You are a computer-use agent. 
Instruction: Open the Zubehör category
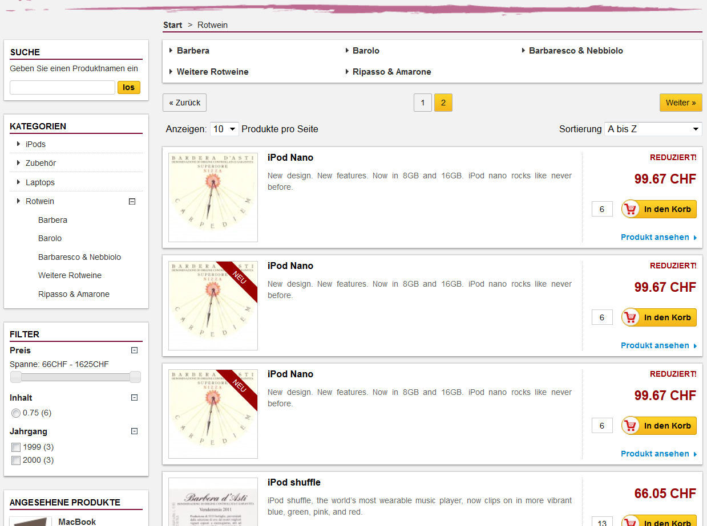[x=41, y=163]
